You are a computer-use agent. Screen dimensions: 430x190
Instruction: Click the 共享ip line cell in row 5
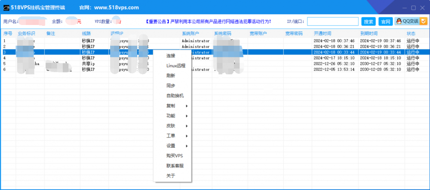(88, 64)
